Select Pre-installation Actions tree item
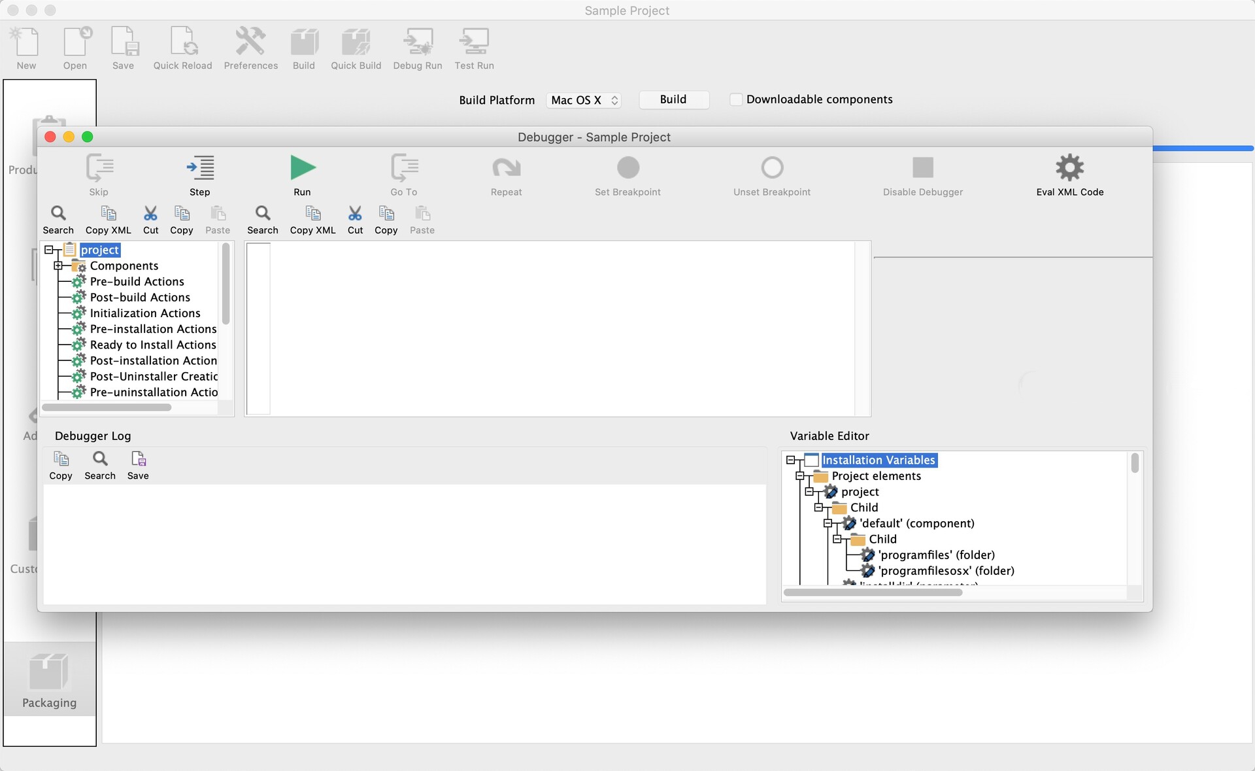1255x771 pixels. 153,329
